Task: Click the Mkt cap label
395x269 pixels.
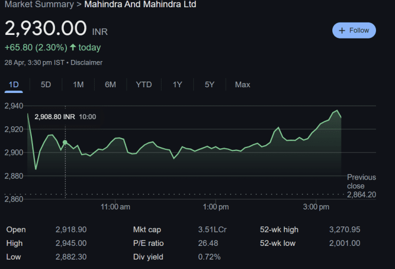Action: coord(147,229)
